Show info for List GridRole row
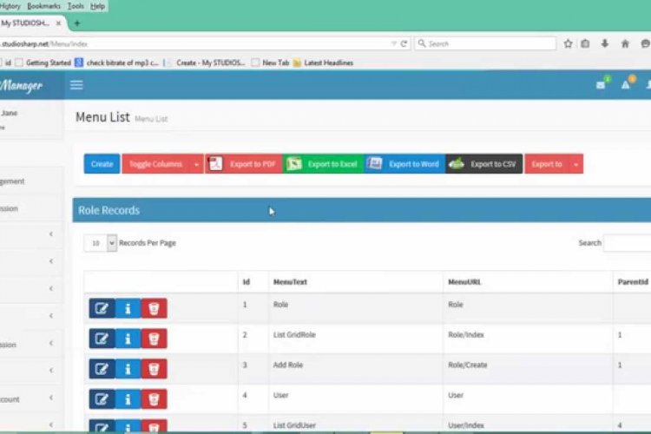Viewport: 651px width, 434px height. click(128, 339)
